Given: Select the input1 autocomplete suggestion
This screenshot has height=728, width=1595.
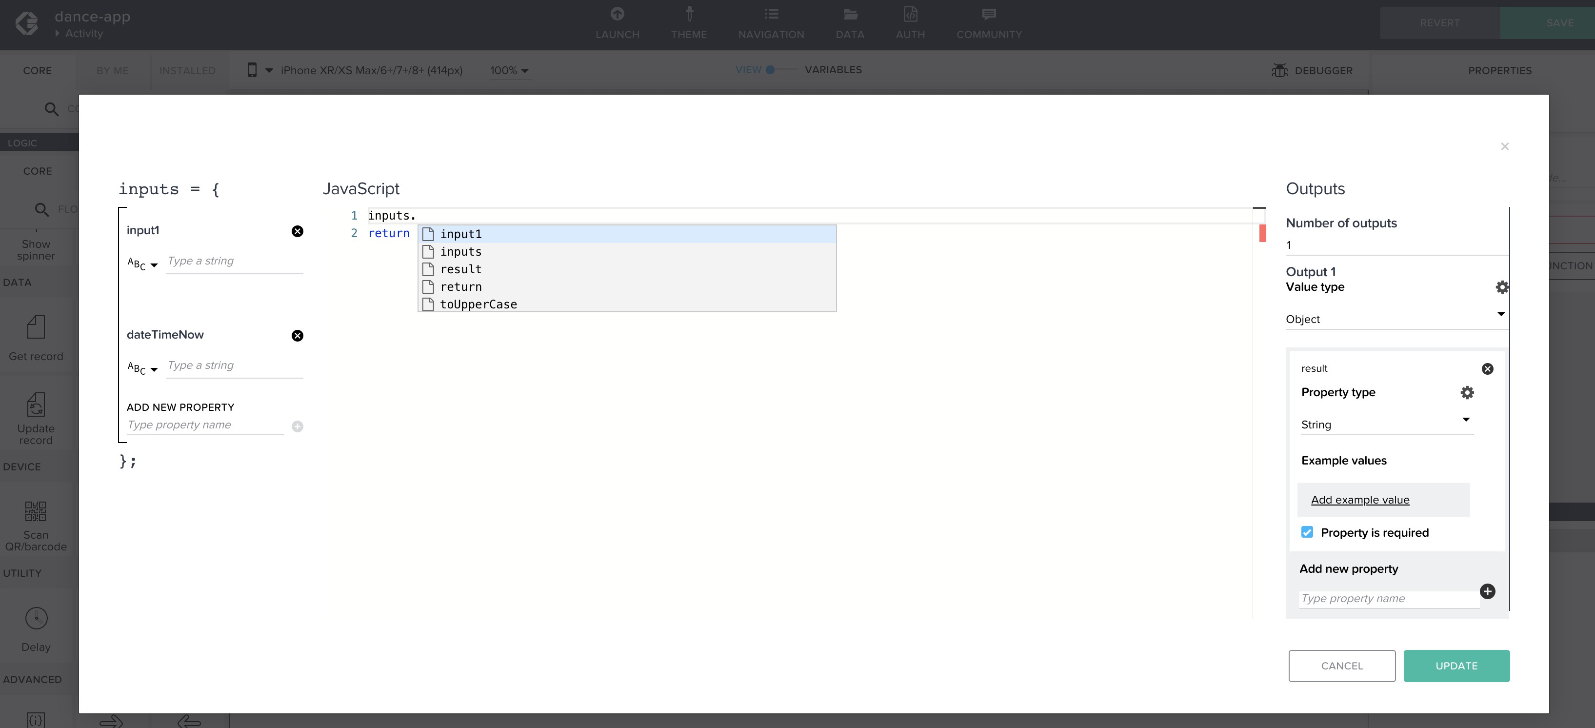Looking at the screenshot, I should (x=627, y=234).
